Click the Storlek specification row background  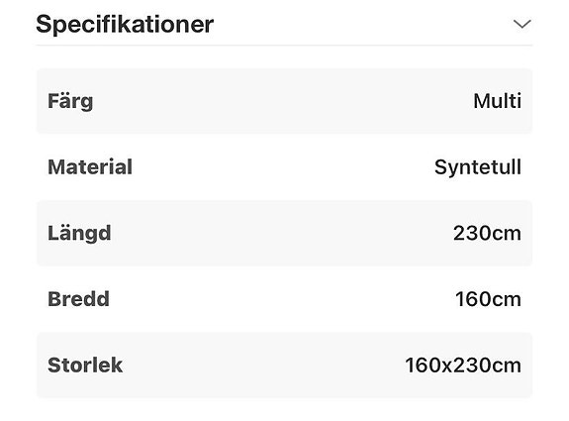tap(285, 366)
